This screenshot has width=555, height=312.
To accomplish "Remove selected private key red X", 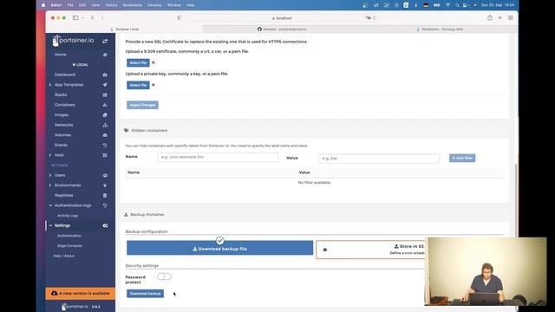I will (x=153, y=85).
